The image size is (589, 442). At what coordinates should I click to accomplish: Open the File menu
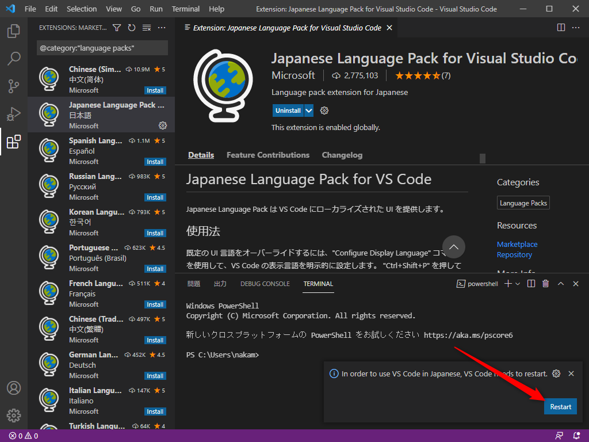(30, 9)
